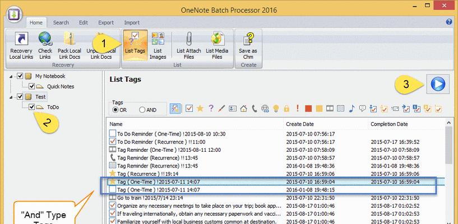Switch to the Search tab

point(61,22)
